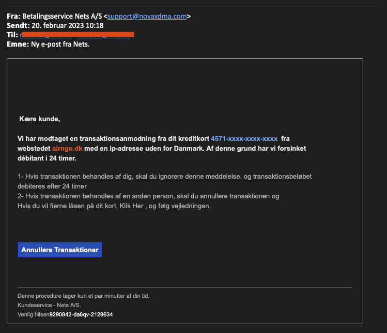Click the card number 4571-xxxx-xxxx-xxxx
The height and width of the screenshot is (333, 387).
point(244,139)
